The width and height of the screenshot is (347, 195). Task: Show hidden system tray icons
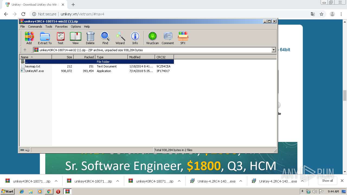click(302, 191)
